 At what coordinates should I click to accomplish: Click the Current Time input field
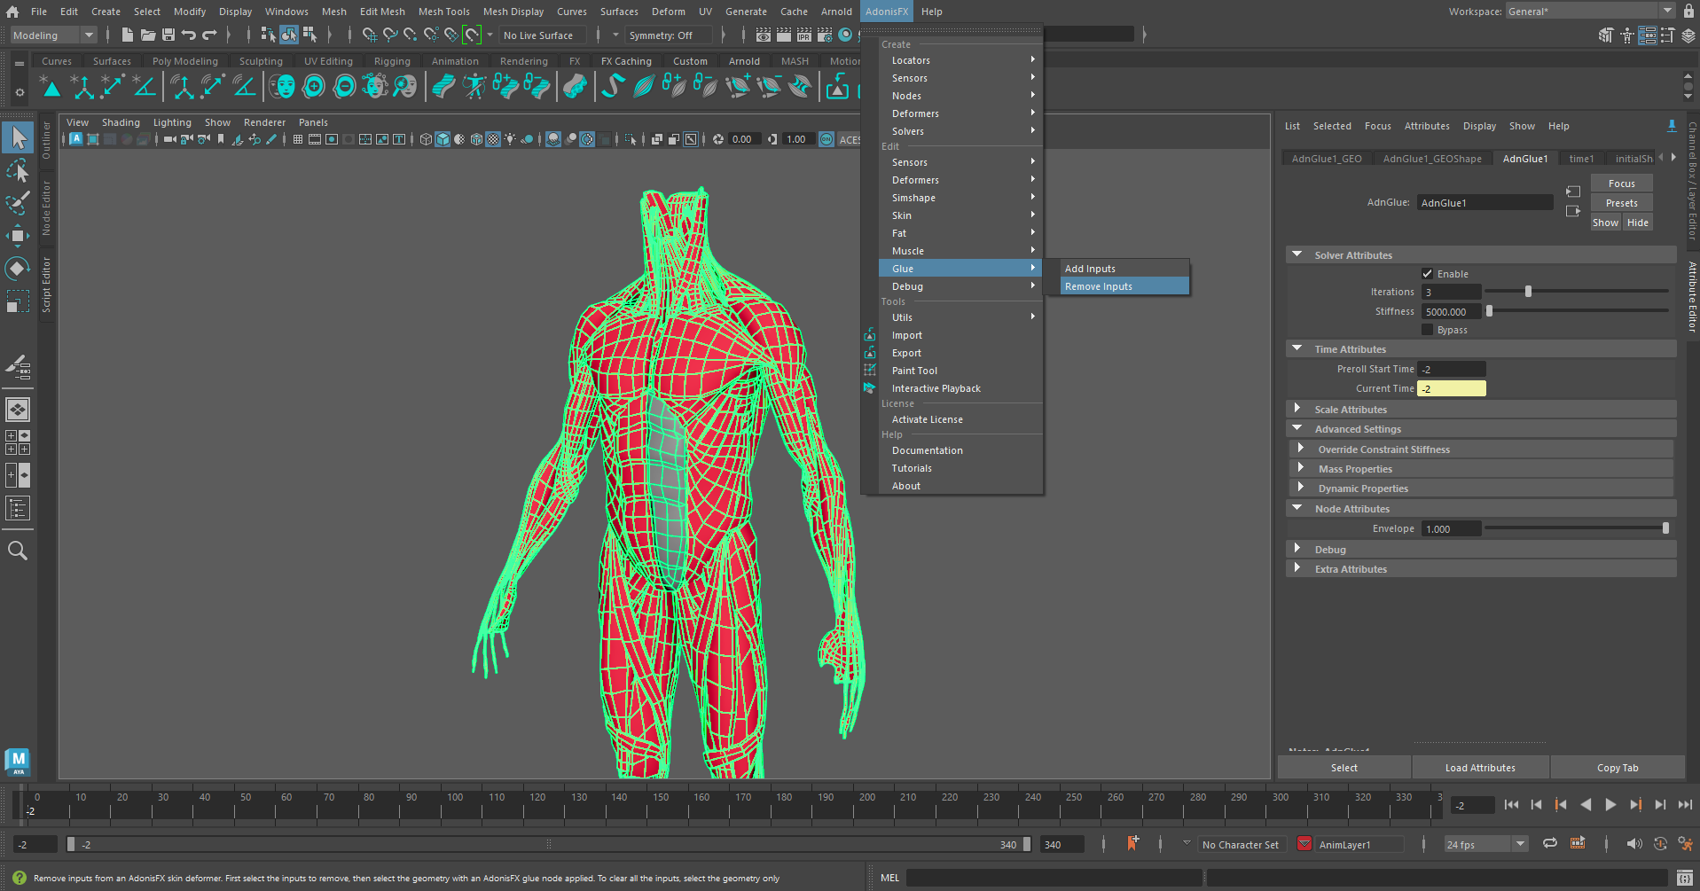(x=1451, y=388)
